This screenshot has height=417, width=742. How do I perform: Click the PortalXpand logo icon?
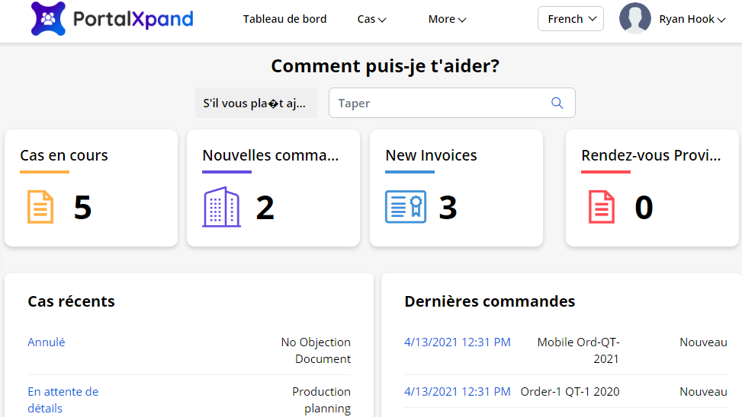pos(49,19)
